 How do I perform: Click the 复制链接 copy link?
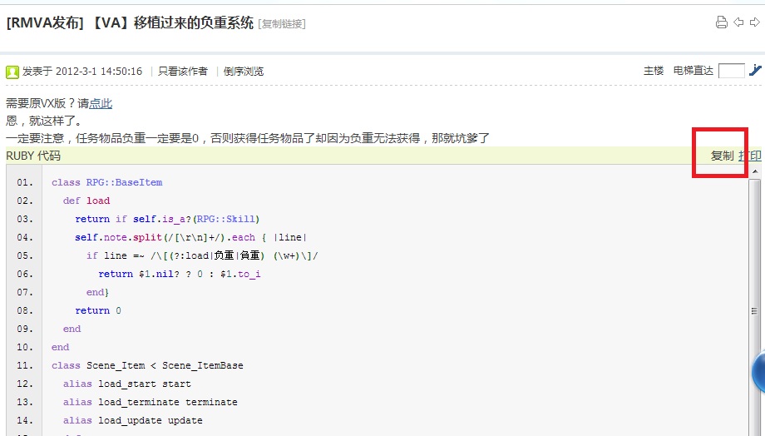point(282,24)
